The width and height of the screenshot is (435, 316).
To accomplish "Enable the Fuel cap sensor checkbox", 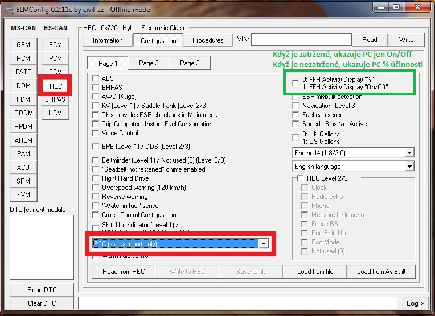I will (x=296, y=115).
